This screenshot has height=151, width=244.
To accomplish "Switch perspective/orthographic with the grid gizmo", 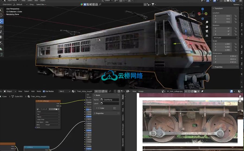I will click(x=207, y=36).
